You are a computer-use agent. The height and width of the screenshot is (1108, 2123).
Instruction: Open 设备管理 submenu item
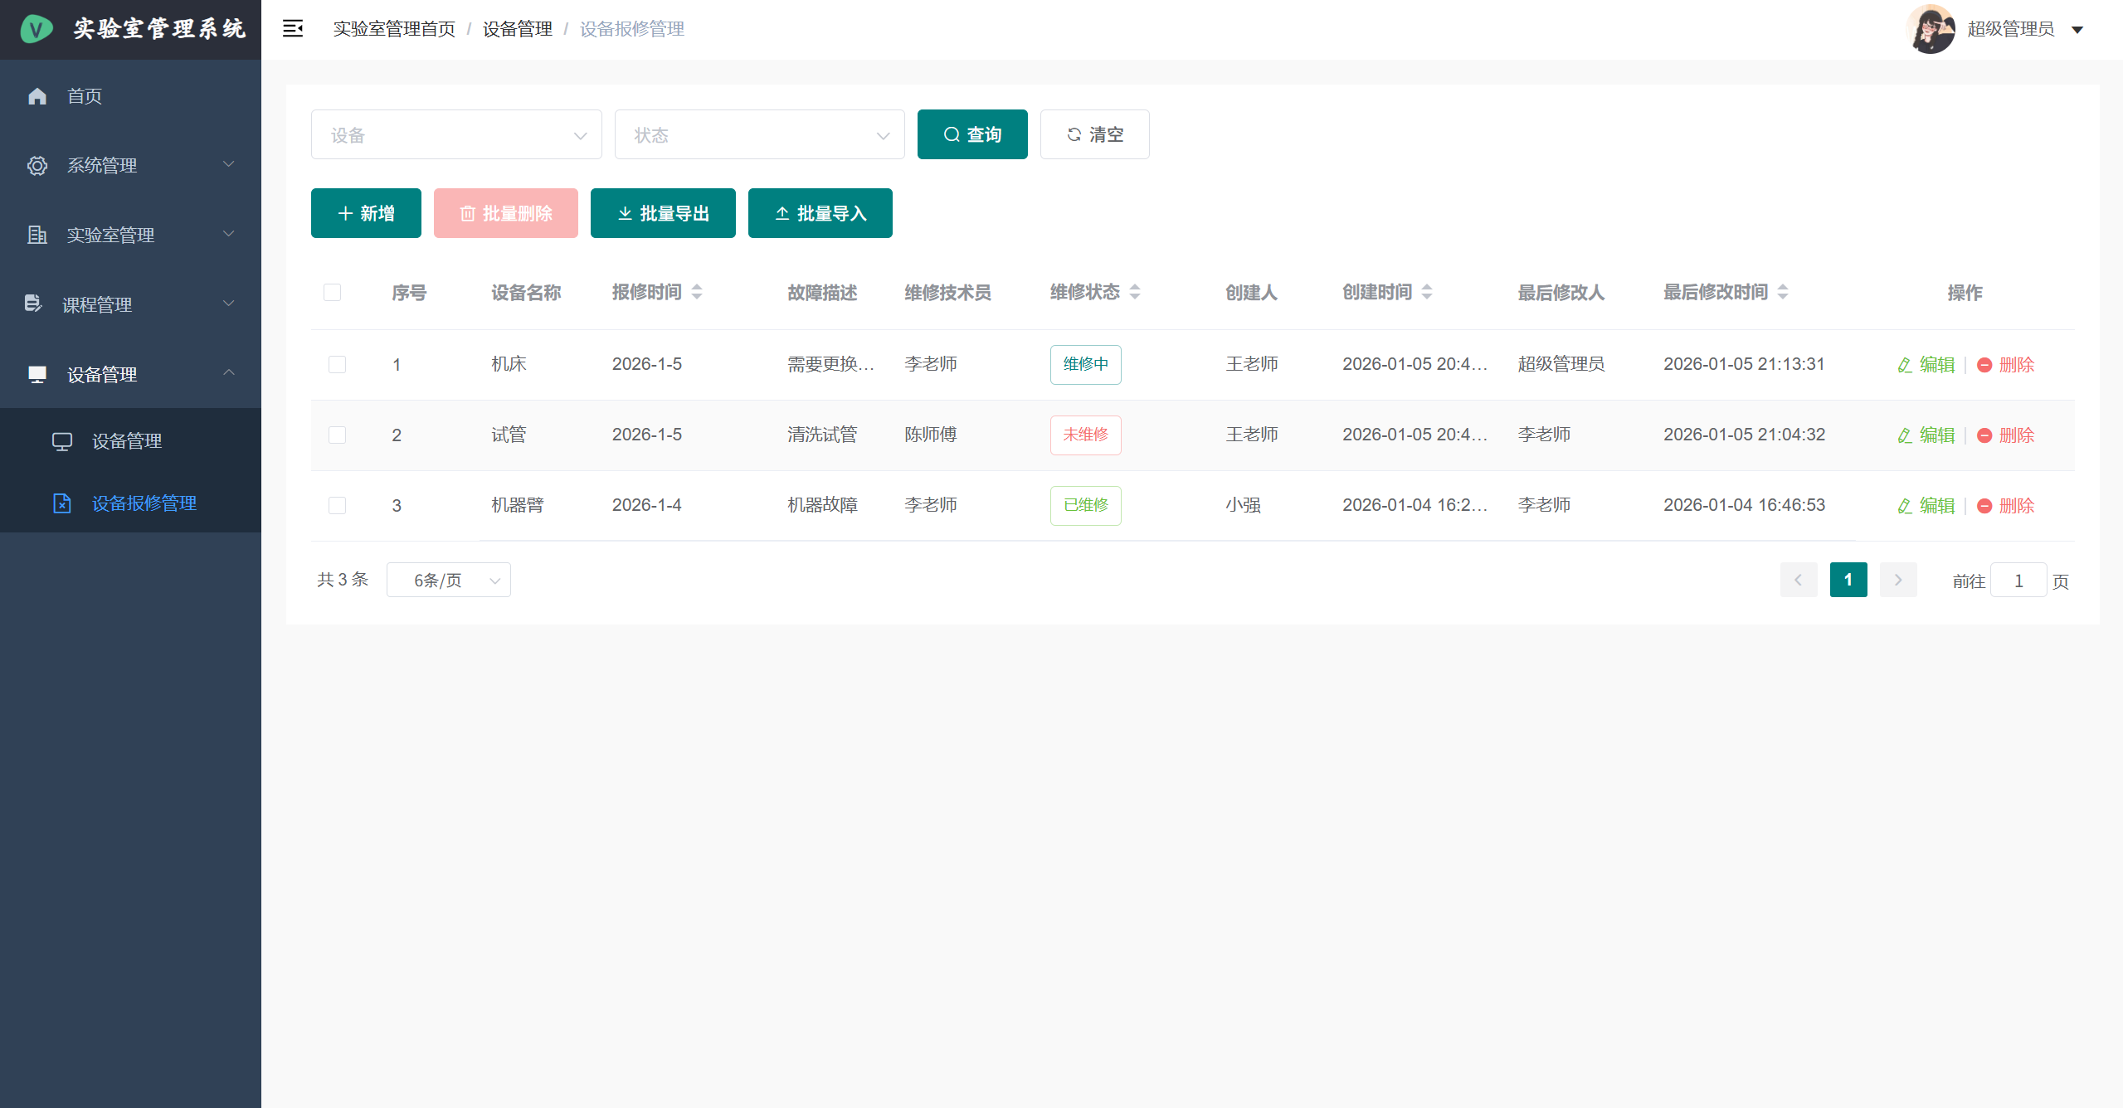(x=127, y=441)
